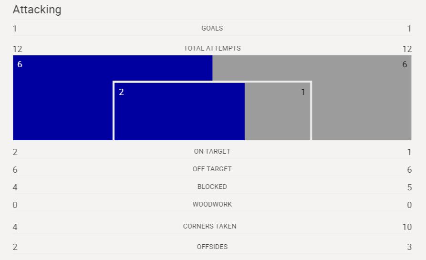Click the left team's blocked value 4
This screenshot has height=260, width=426.
pyautogui.click(x=15, y=187)
